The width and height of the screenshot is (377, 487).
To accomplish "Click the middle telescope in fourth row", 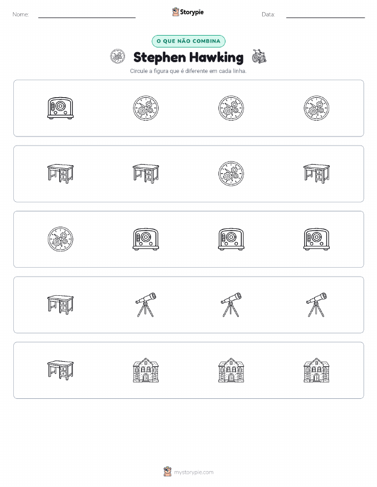I will pyautogui.click(x=231, y=305).
